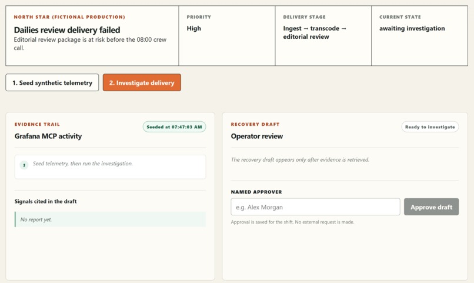Click the 'Editorial review package is at risk before the 08:00 crew call.' text
474x283 pixels.
point(90,44)
